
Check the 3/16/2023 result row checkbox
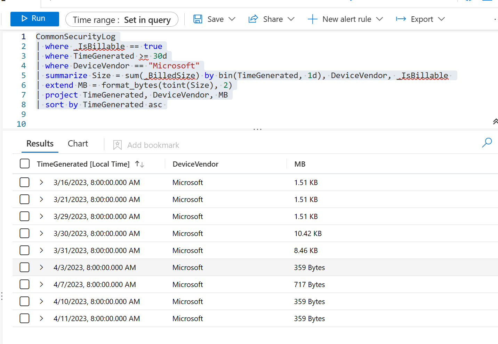pos(24,182)
